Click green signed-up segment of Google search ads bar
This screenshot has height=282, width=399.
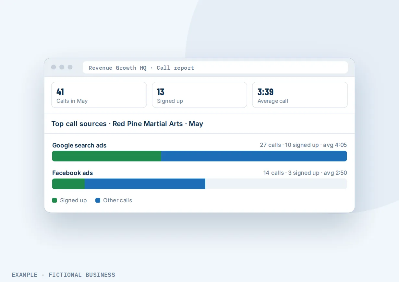[x=106, y=156]
